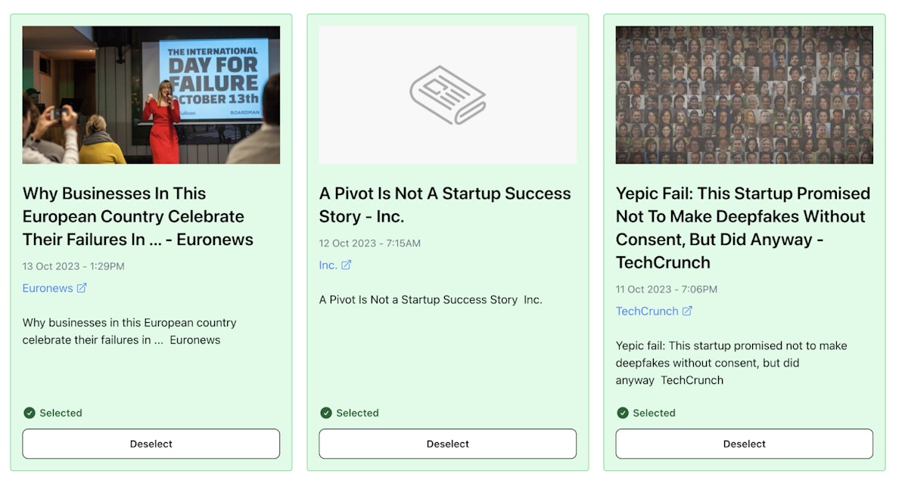Deselect the Yepic deepfakes TechCrunch article

pyautogui.click(x=745, y=444)
